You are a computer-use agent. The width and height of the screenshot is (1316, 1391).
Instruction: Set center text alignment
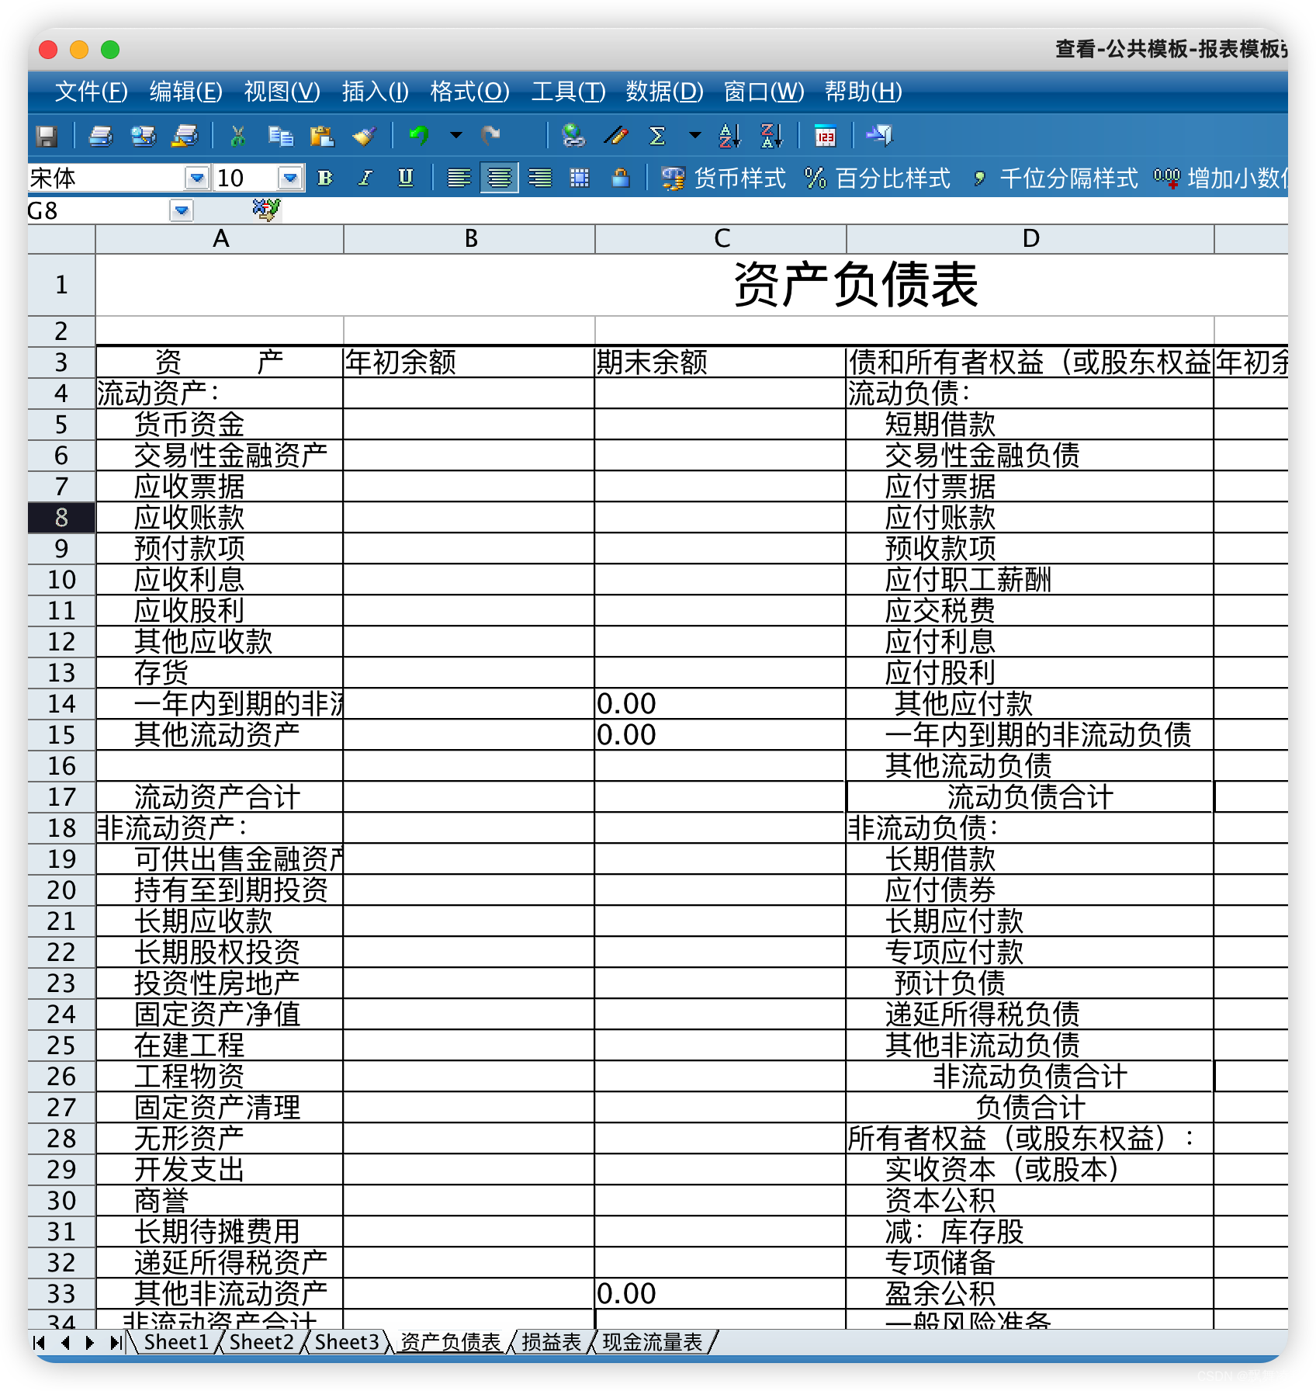pos(499,179)
